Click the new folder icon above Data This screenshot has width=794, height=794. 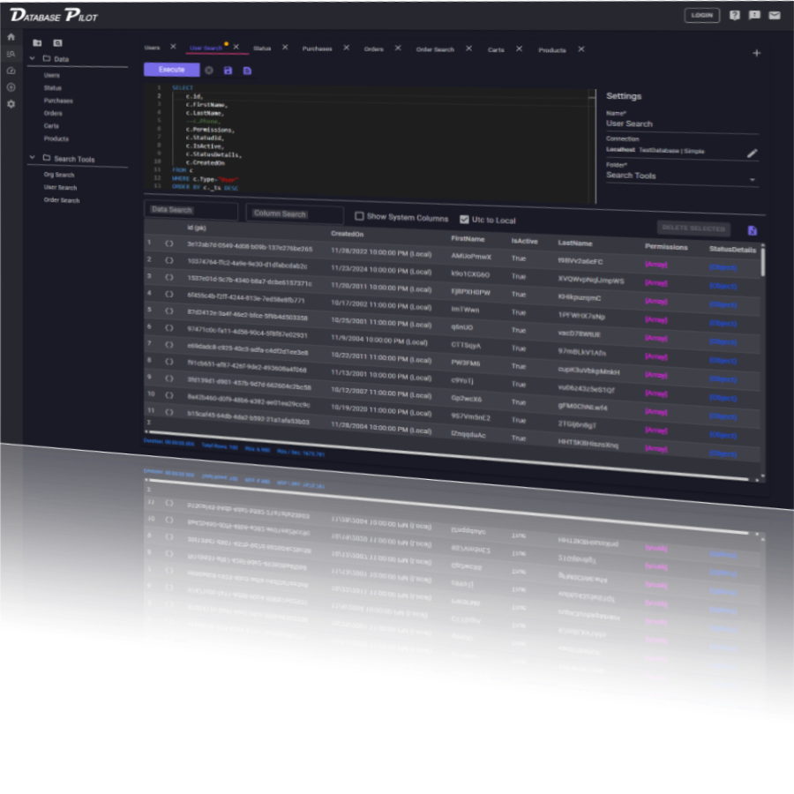[37, 43]
